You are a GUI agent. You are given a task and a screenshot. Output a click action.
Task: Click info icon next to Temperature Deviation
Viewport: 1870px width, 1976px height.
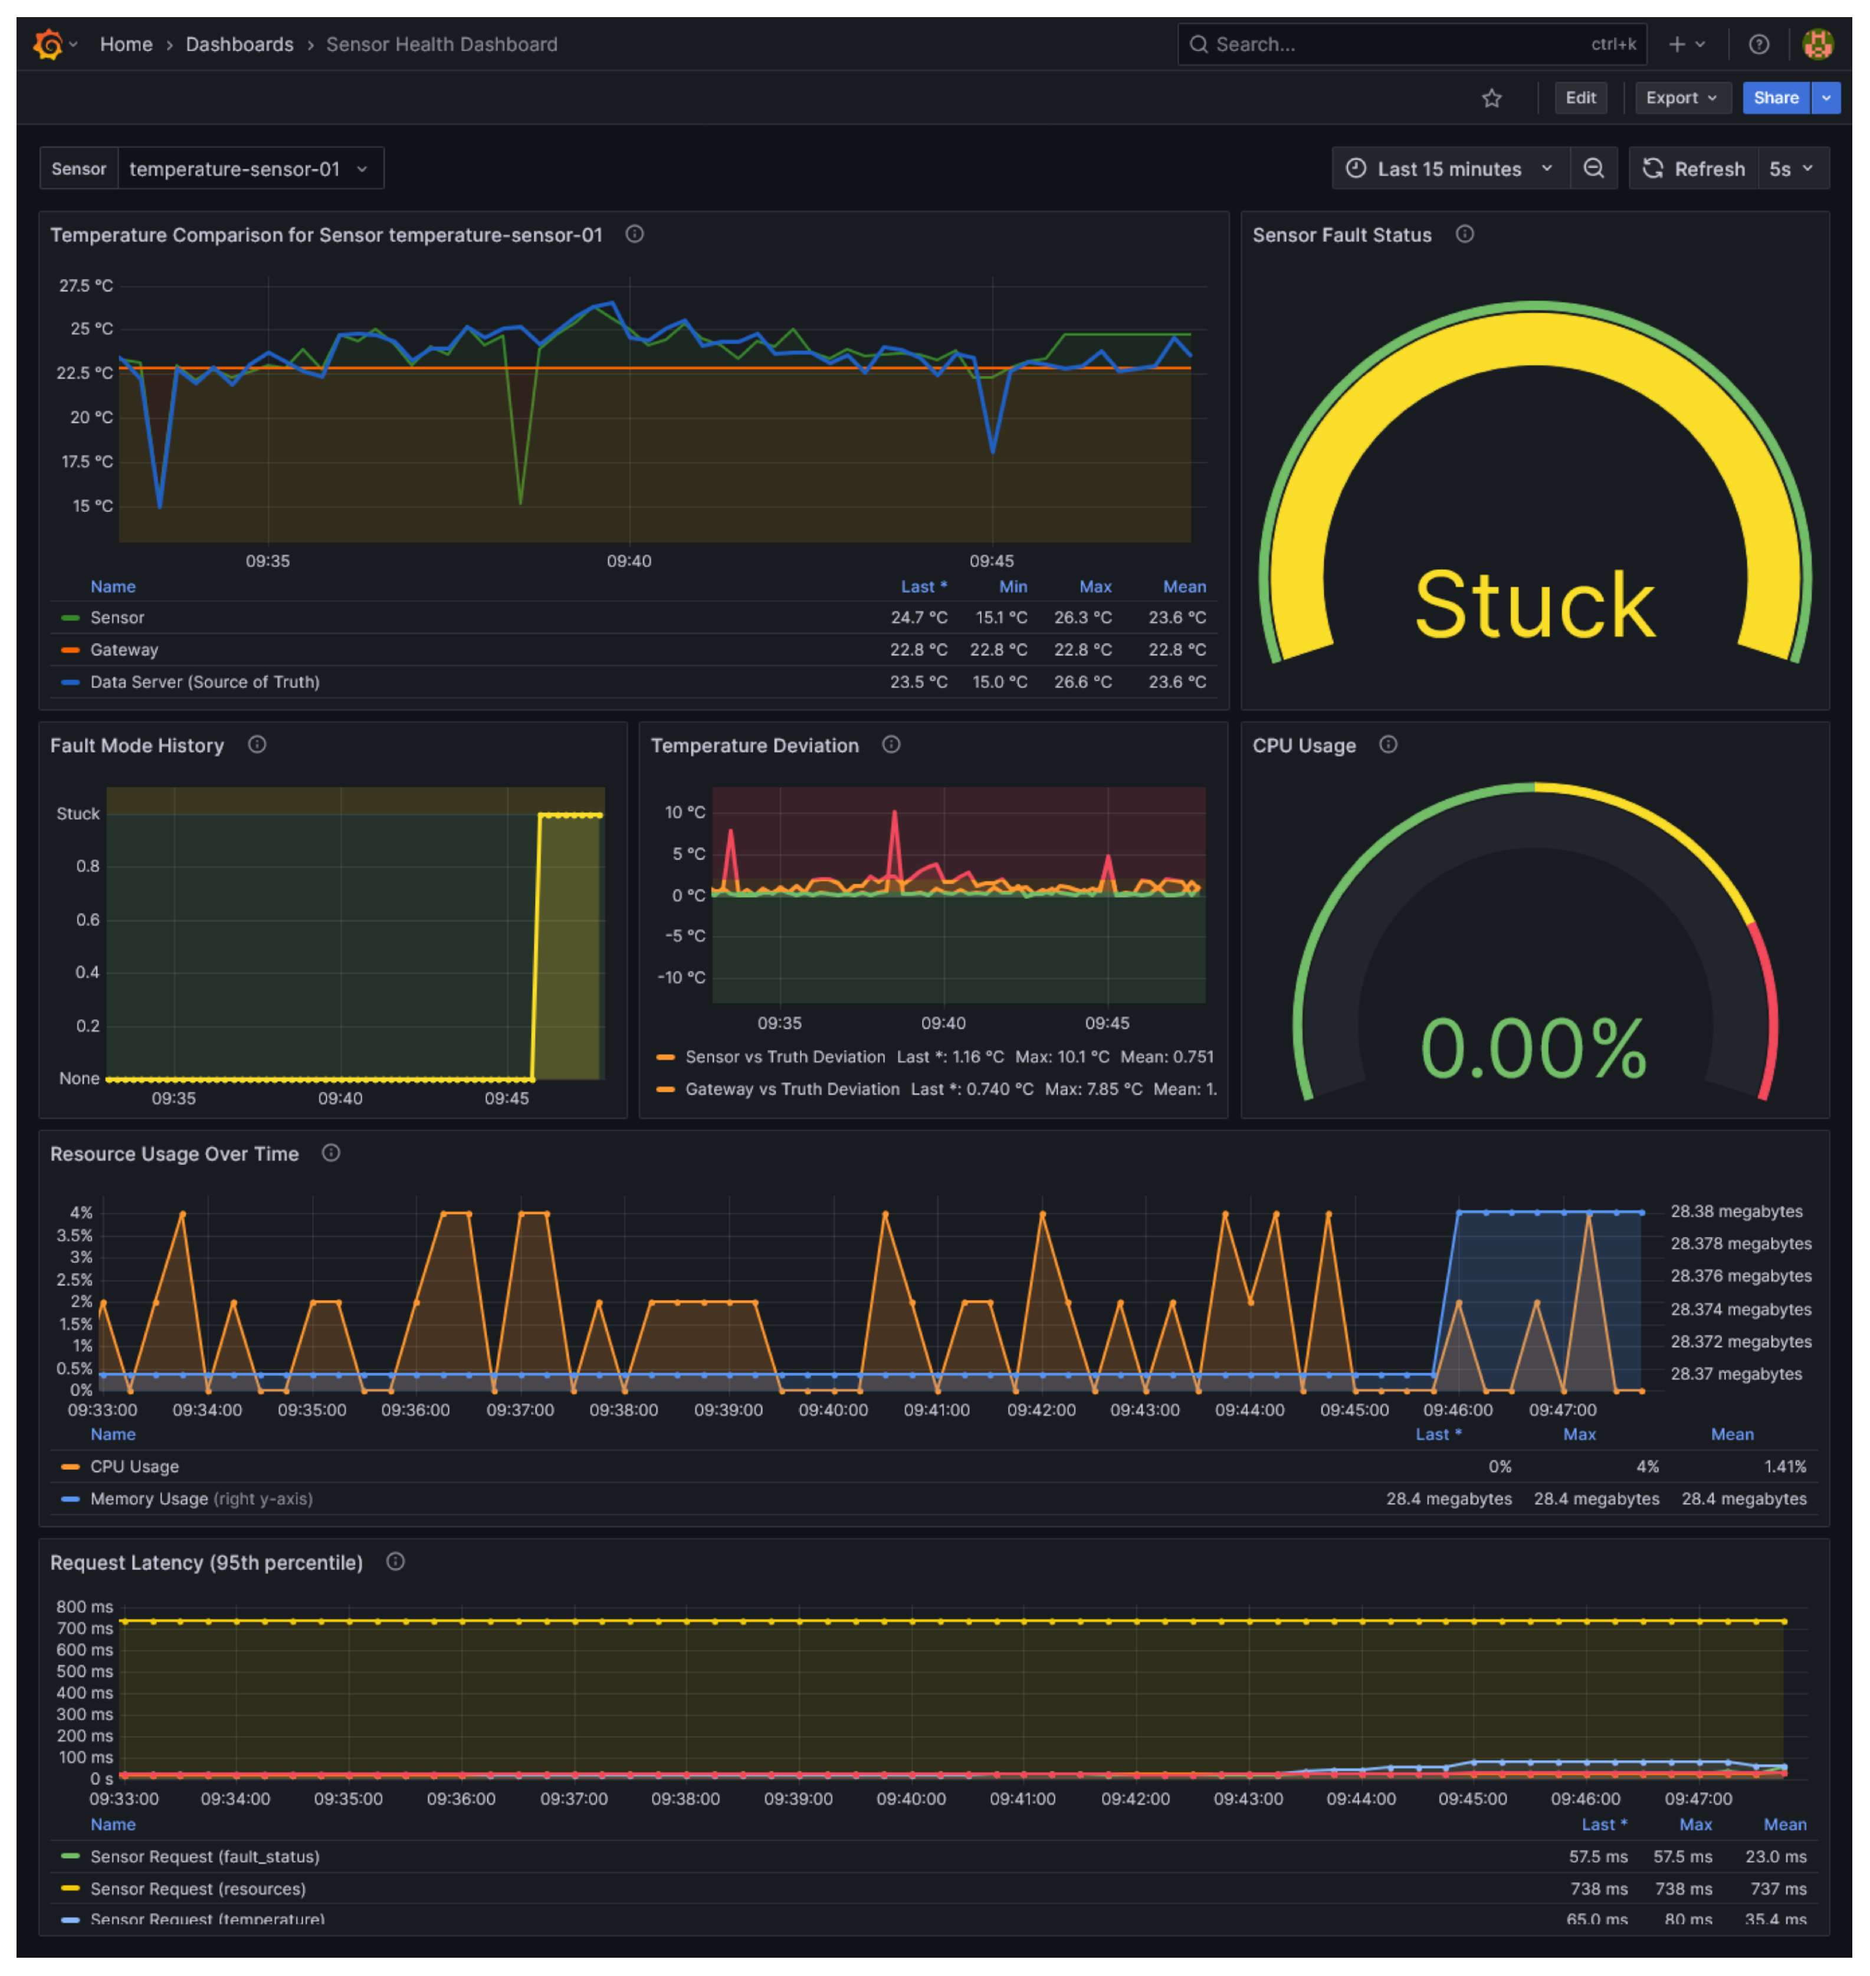[x=891, y=744]
